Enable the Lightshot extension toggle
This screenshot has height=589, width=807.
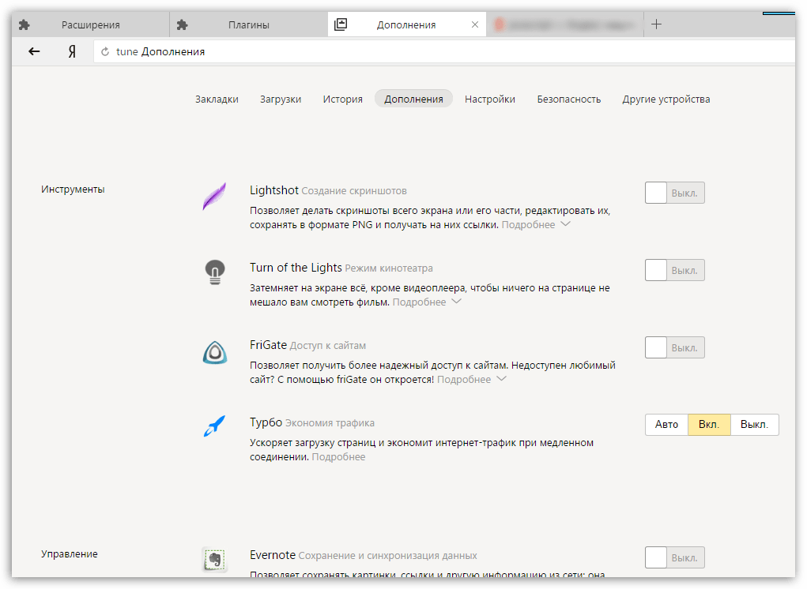[674, 193]
